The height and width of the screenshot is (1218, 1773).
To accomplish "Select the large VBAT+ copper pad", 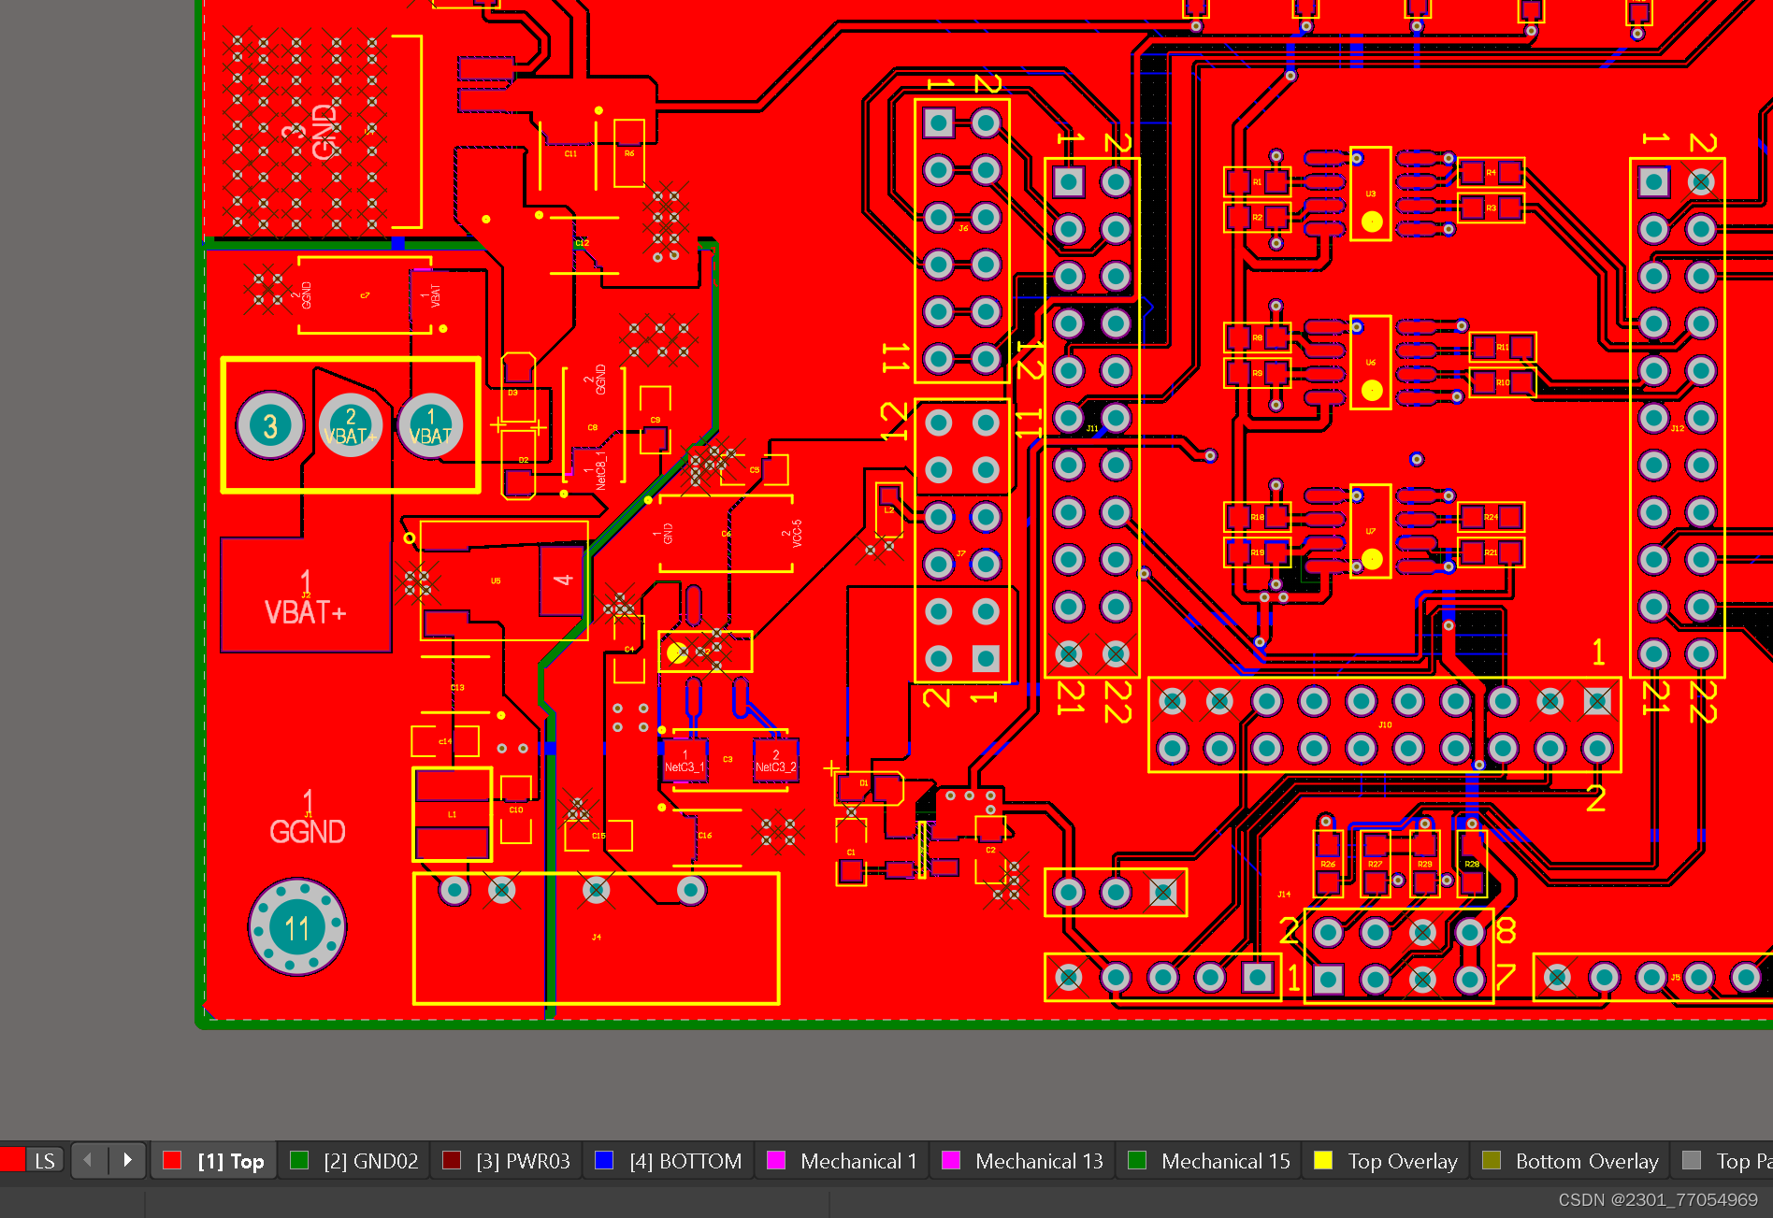I will point(306,595).
